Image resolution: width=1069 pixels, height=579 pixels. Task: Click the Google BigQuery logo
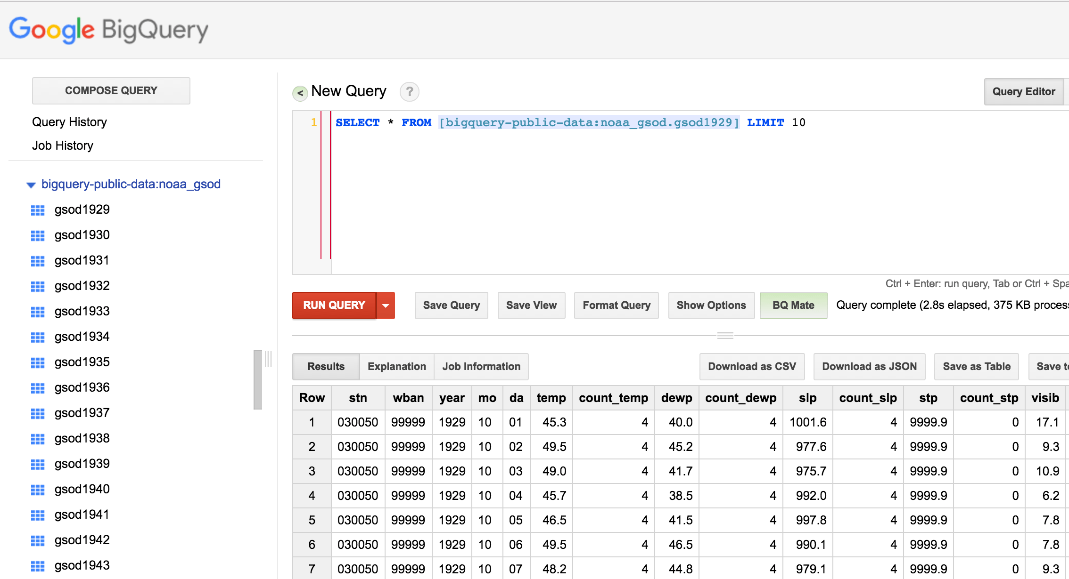(x=109, y=30)
